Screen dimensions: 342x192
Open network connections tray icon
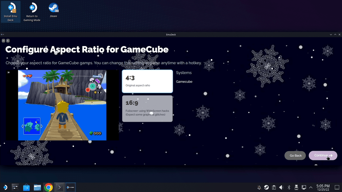click(304, 187)
